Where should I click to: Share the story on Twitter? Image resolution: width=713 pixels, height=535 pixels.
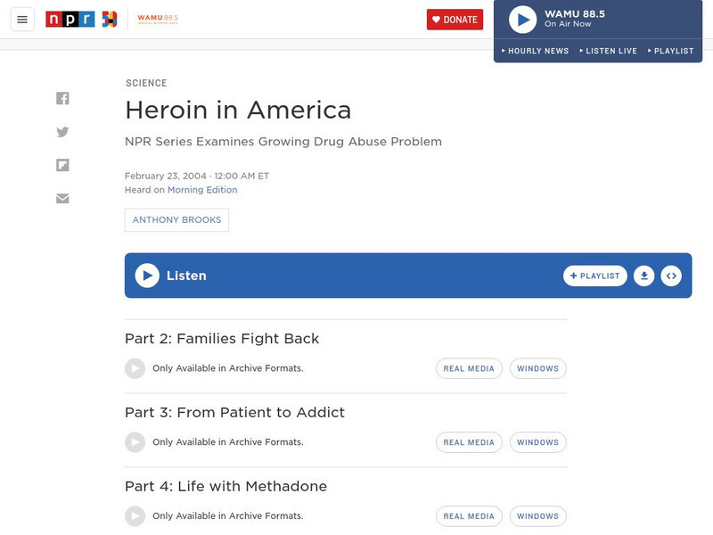pyautogui.click(x=62, y=132)
